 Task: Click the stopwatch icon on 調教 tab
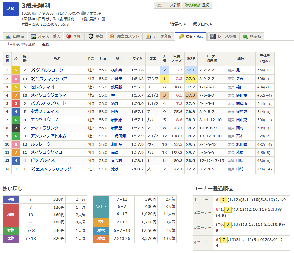coord(91,36)
